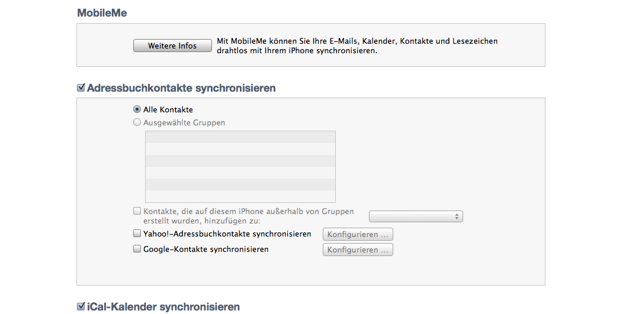Enable the Google-Kontakte synchronisieren checkbox
This screenshot has height=314, width=623.
coord(137,249)
